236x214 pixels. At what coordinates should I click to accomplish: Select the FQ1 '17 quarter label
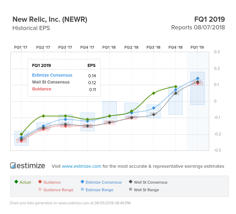(x=21, y=47)
